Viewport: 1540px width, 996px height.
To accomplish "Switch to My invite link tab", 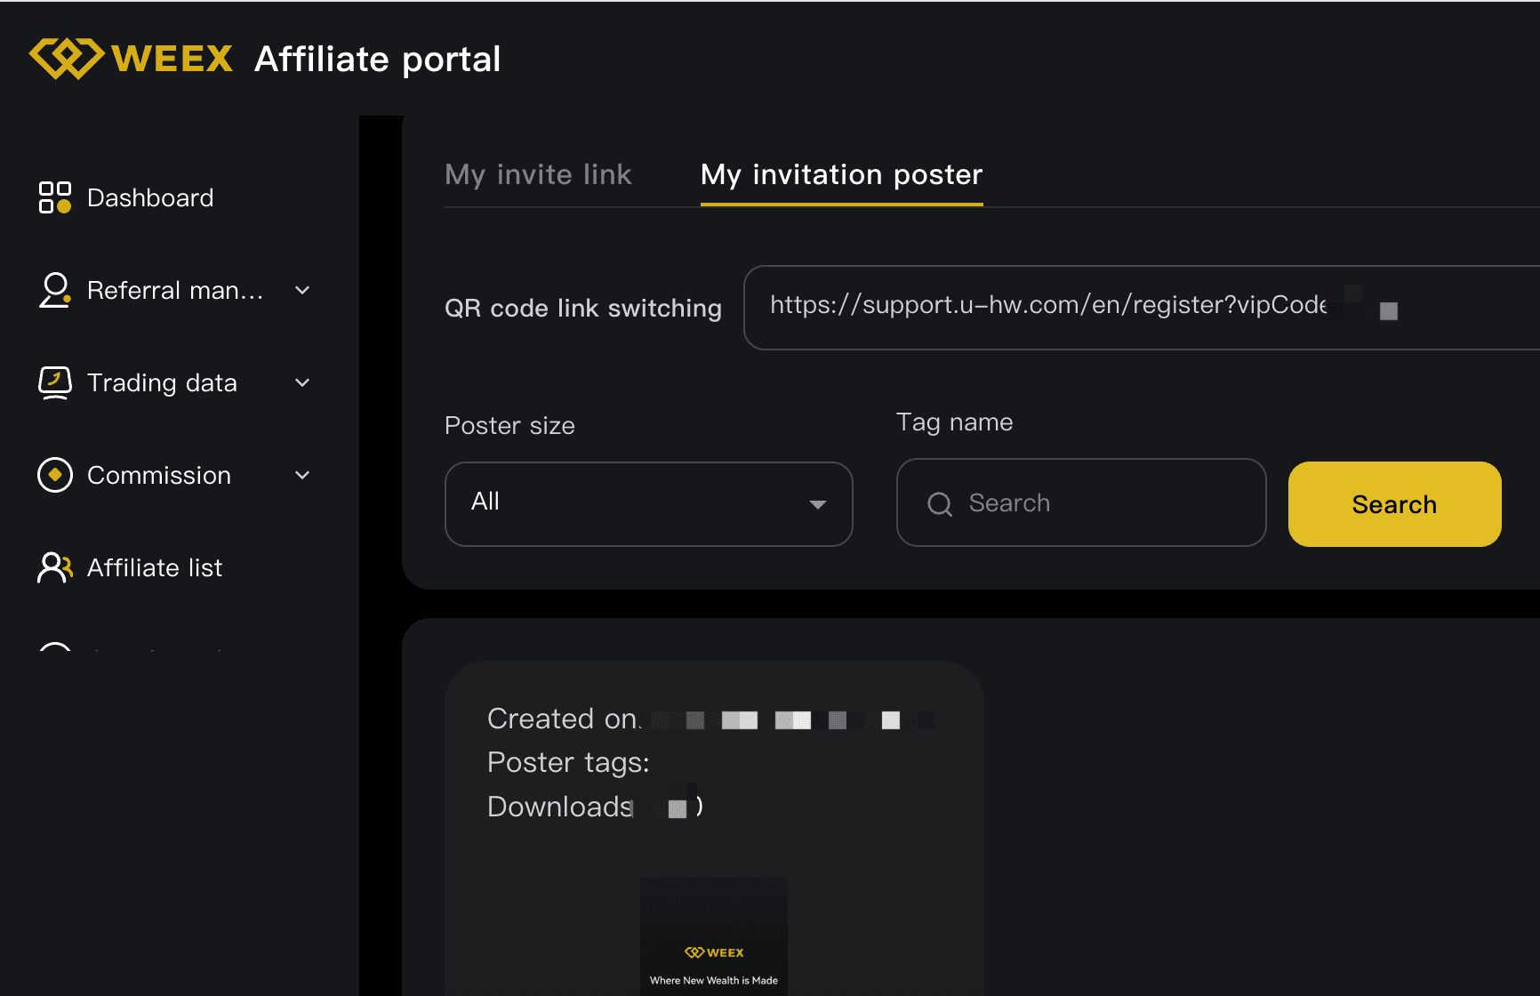I will pos(538,174).
